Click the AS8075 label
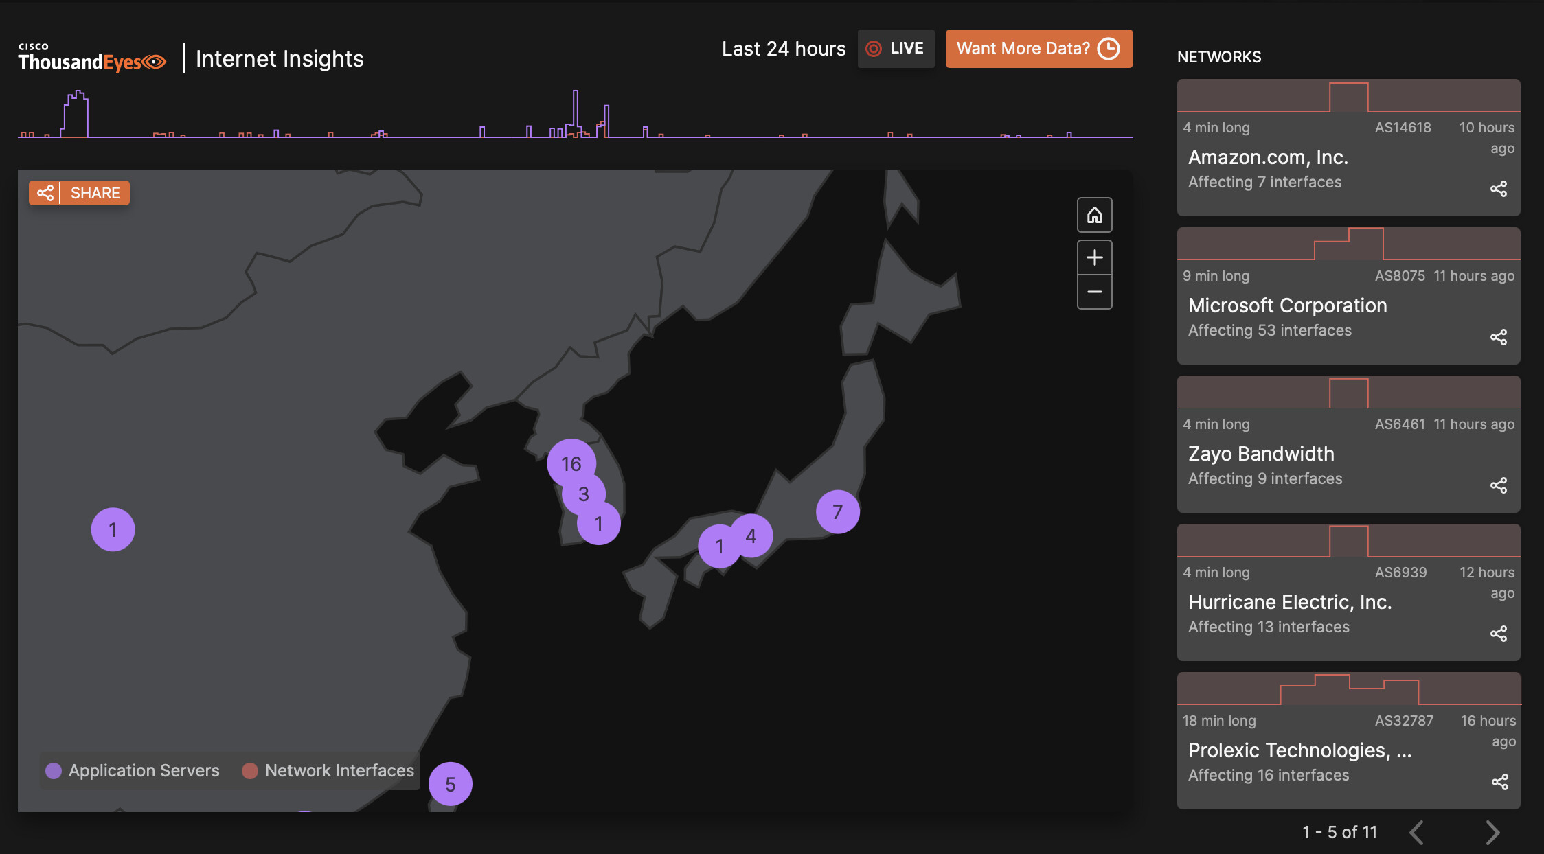Viewport: 1544px width, 854px height. coord(1400,276)
